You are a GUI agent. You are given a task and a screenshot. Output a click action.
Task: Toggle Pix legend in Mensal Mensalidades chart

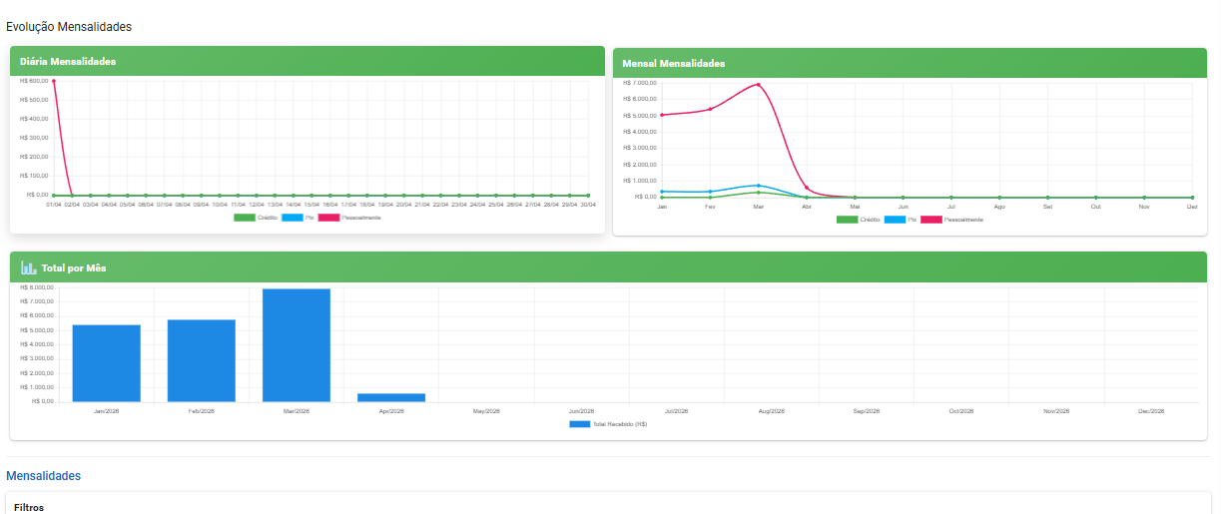[x=896, y=220]
